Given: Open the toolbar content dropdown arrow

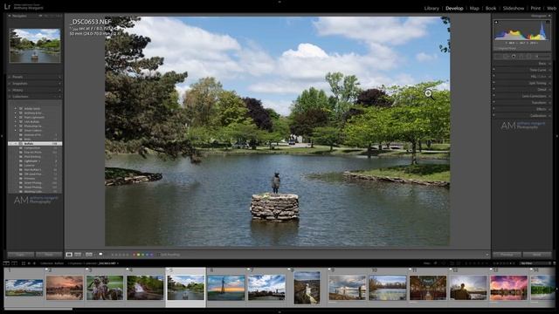Looking at the screenshot, I should (487, 255).
